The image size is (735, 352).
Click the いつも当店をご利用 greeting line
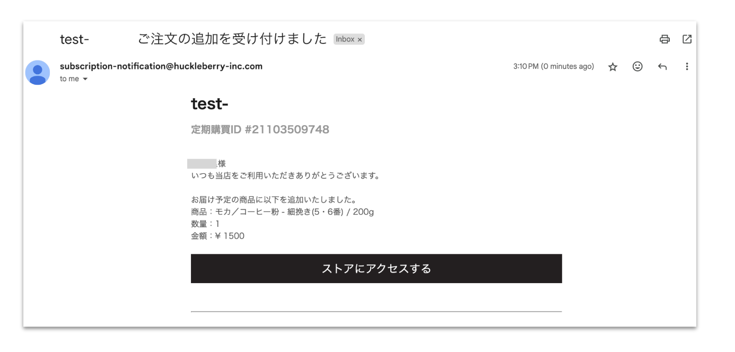[285, 176]
